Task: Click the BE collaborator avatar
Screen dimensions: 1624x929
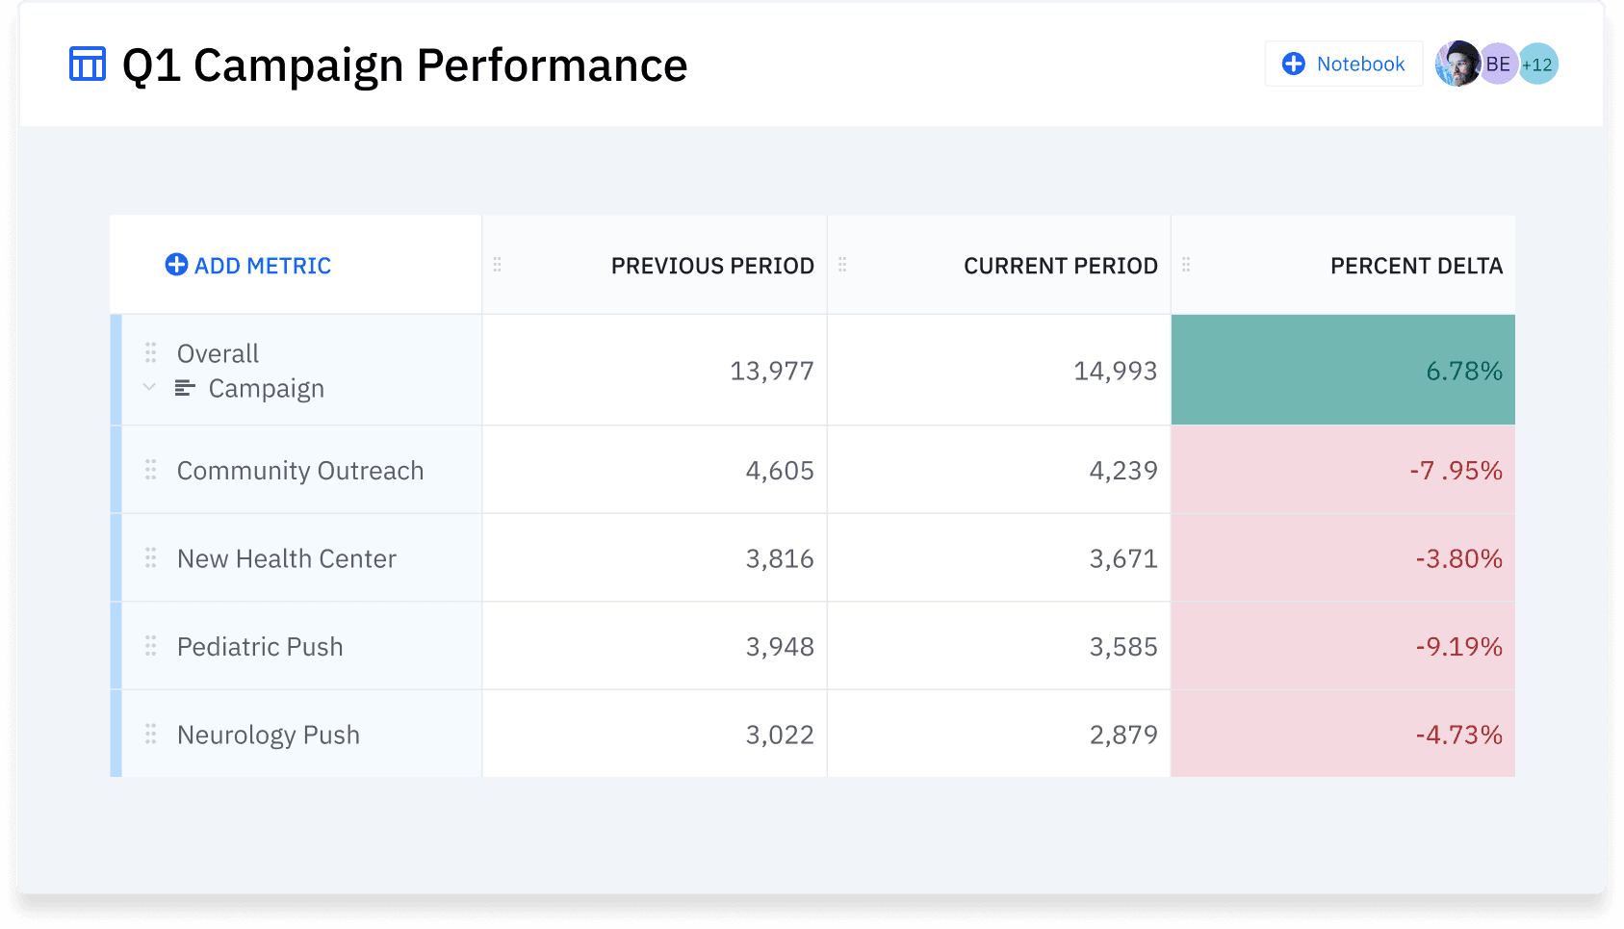Action: (x=1500, y=65)
